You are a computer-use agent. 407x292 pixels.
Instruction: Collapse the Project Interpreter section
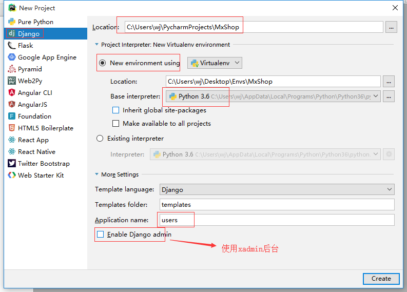coord(97,45)
